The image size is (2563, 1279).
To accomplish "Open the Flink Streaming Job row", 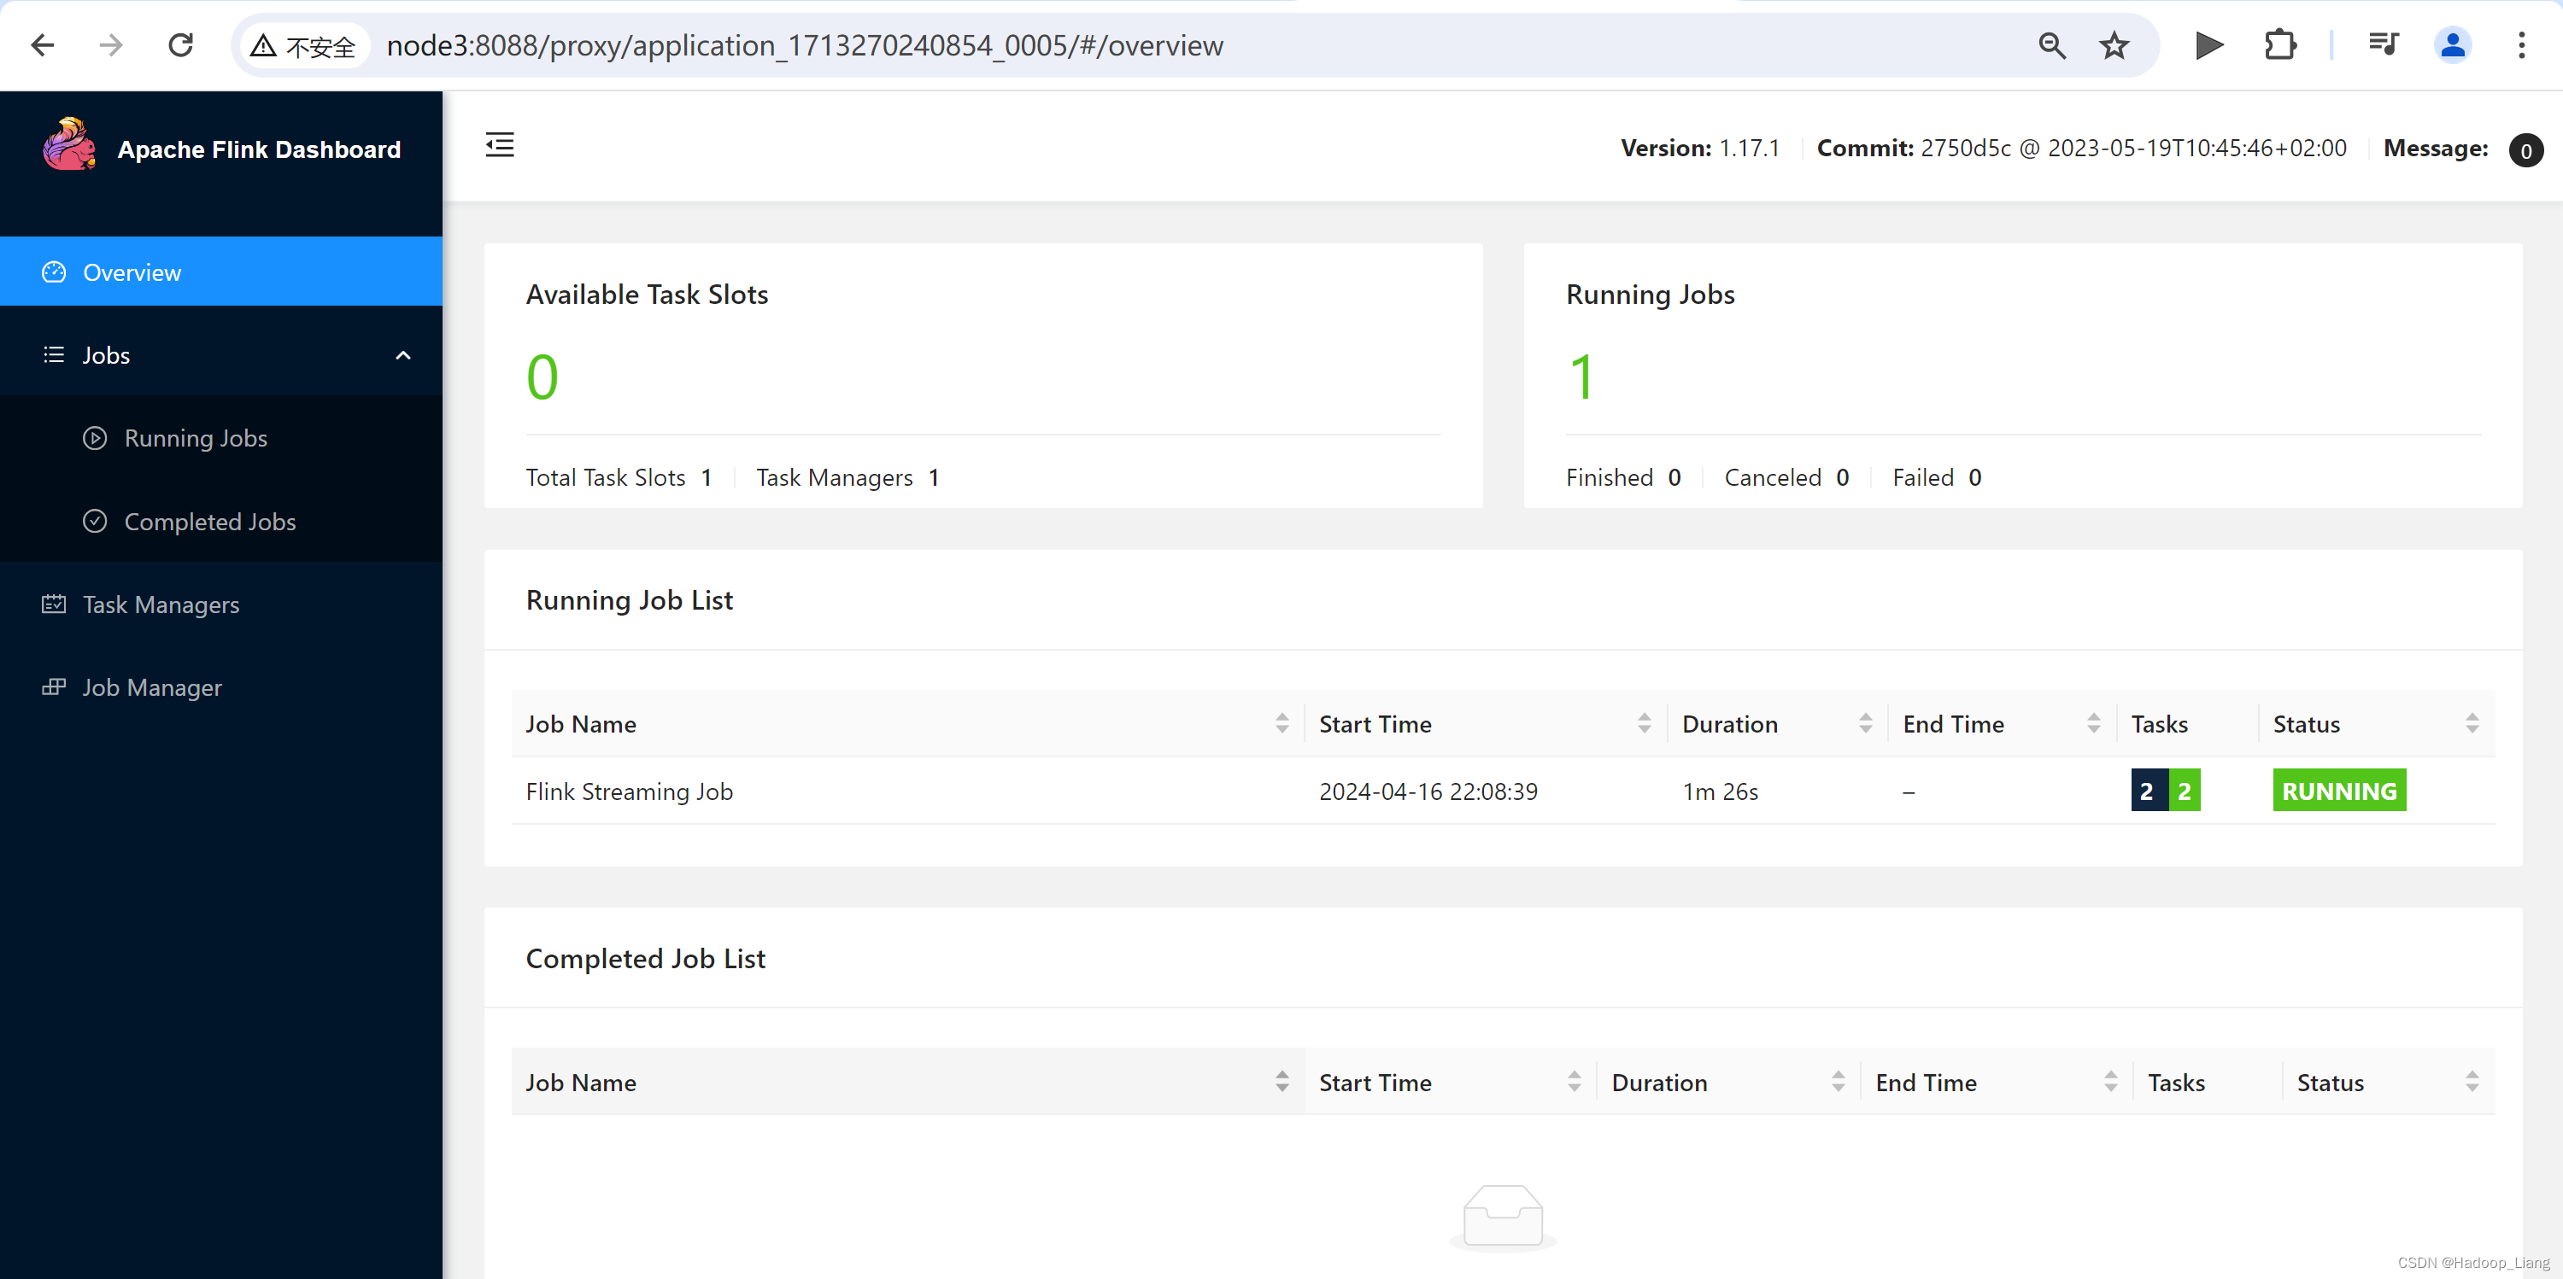I will 629,791.
